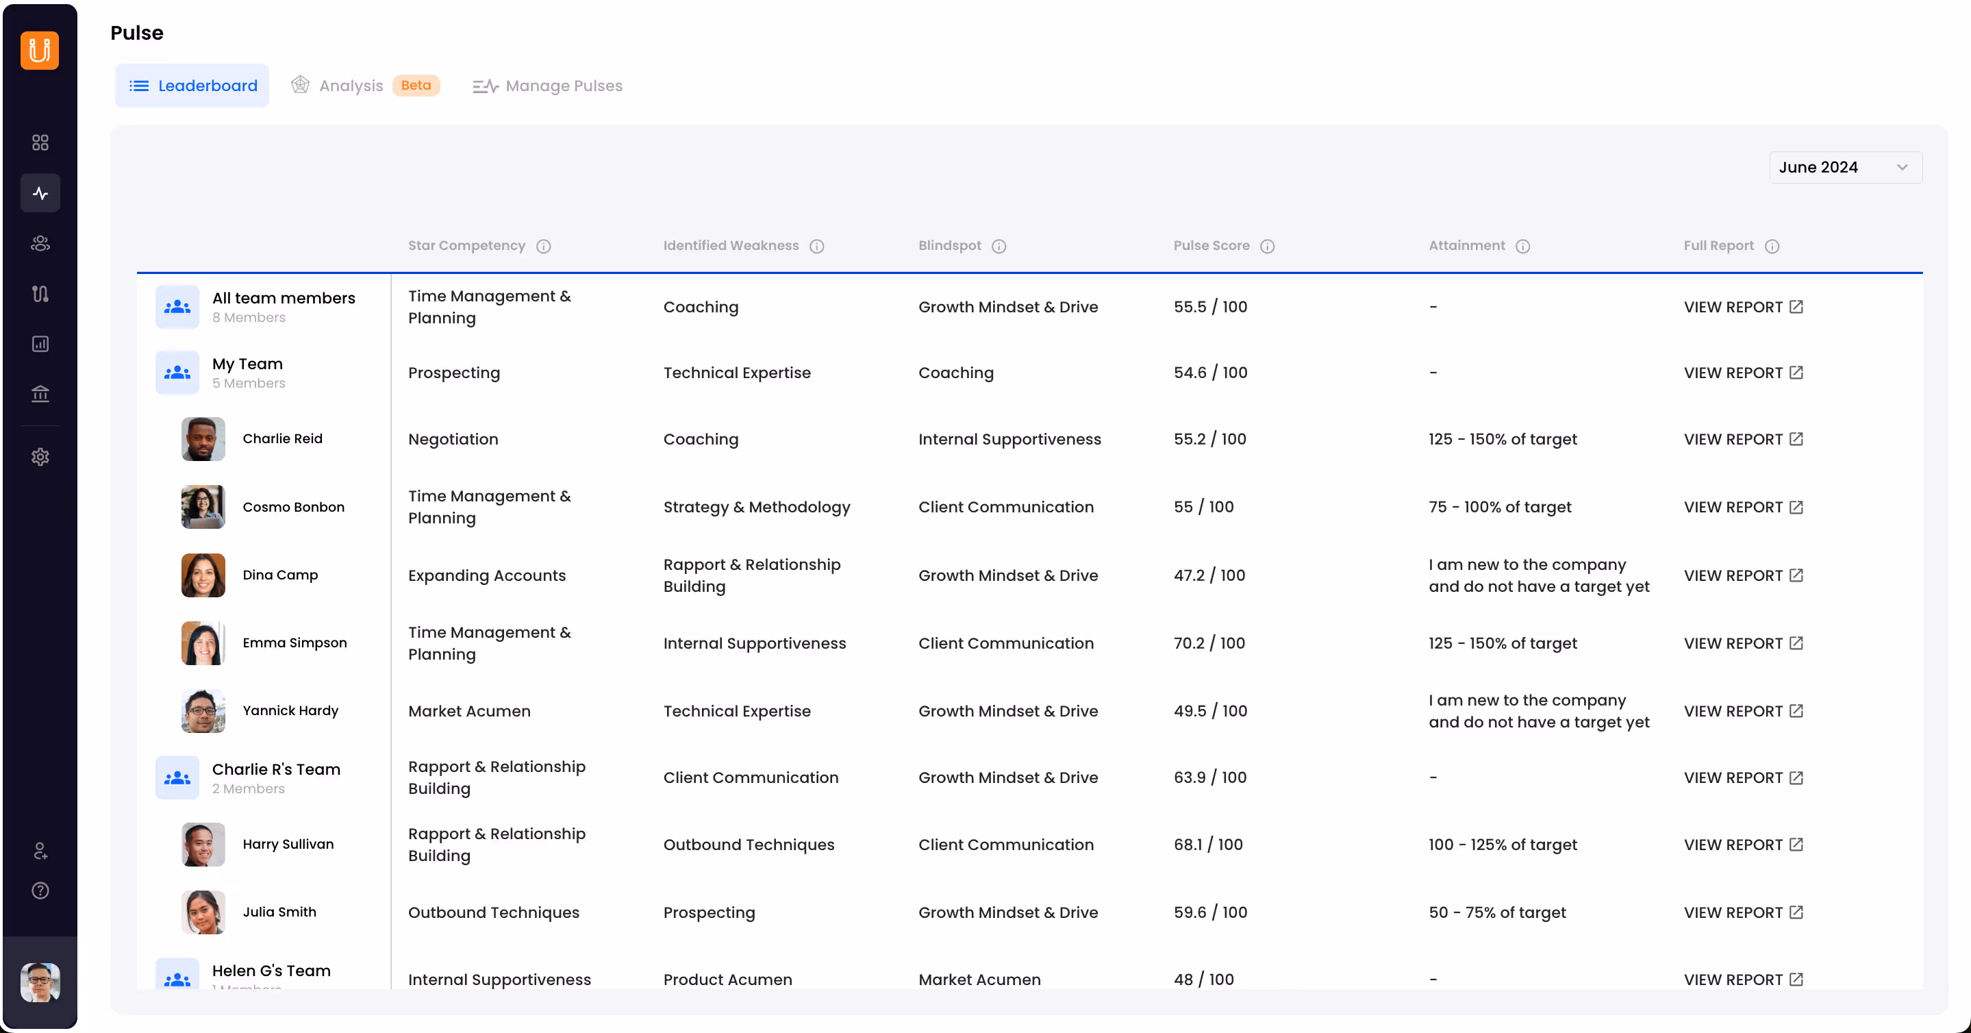Select the Leaderboard tab

coord(192,86)
